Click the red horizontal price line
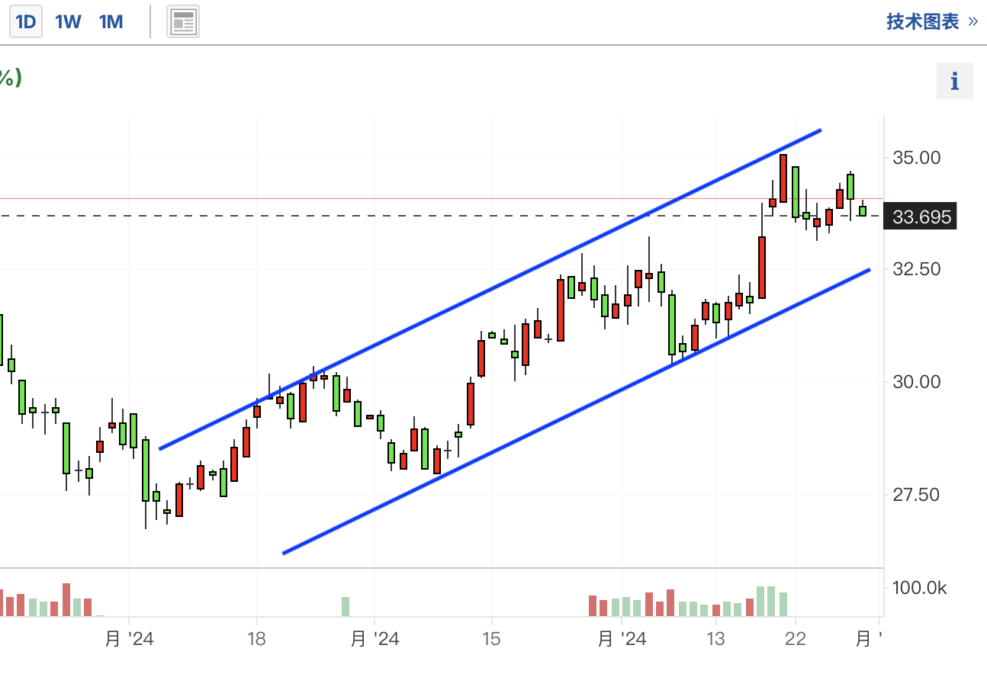Viewport: 987px width, 674px height. pyautogui.click(x=441, y=198)
